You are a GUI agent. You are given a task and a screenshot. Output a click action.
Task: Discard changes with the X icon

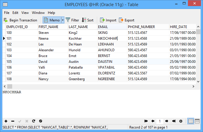pyautogui.click(x=27, y=121)
